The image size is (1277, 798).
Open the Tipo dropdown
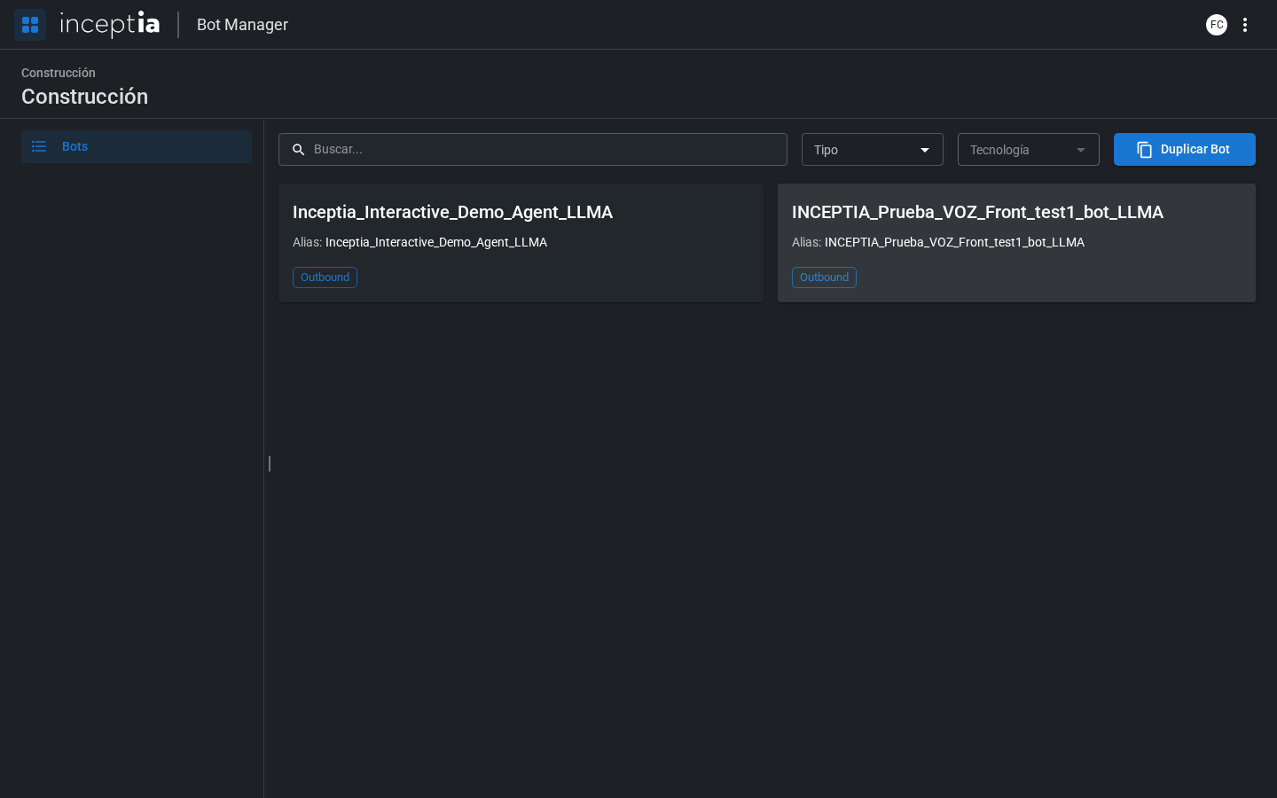click(873, 149)
